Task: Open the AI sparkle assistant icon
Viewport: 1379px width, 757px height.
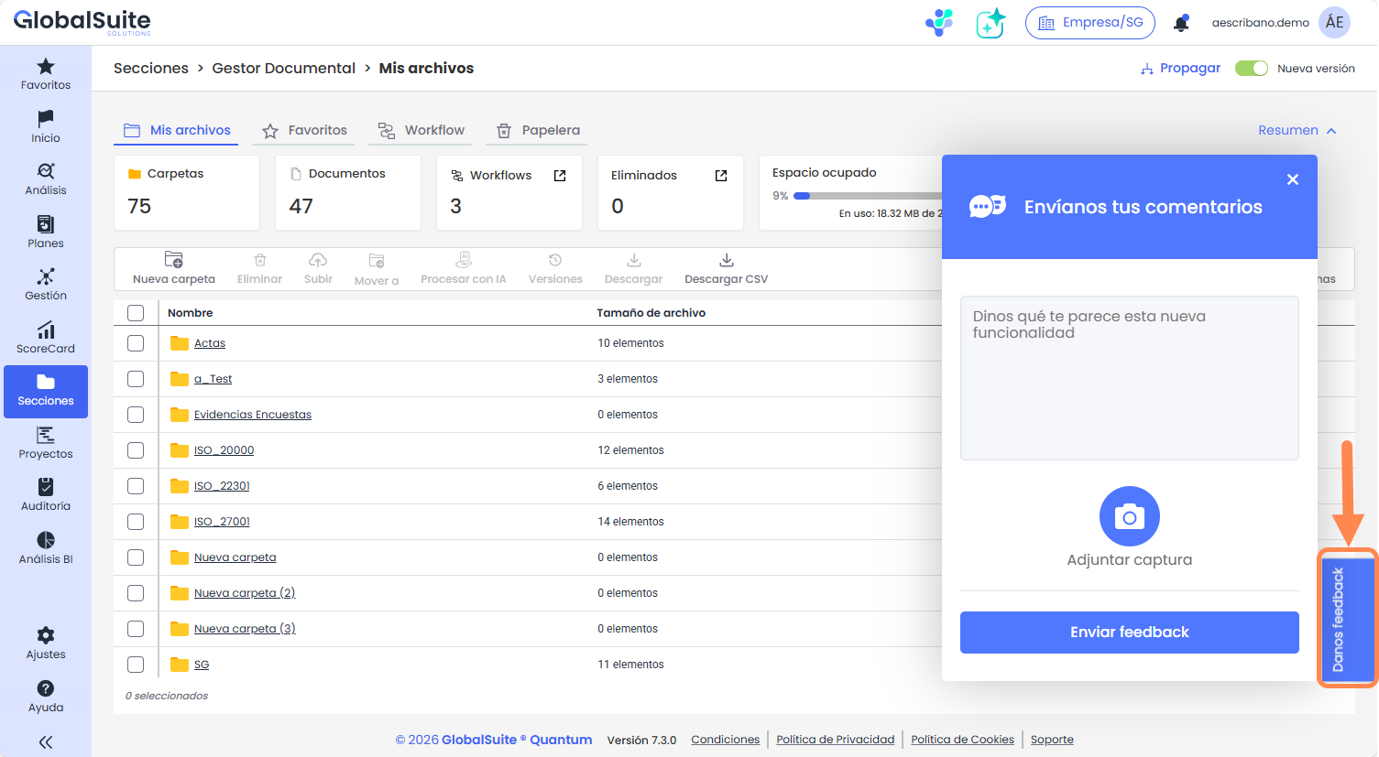Action: (x=990, y=23)
